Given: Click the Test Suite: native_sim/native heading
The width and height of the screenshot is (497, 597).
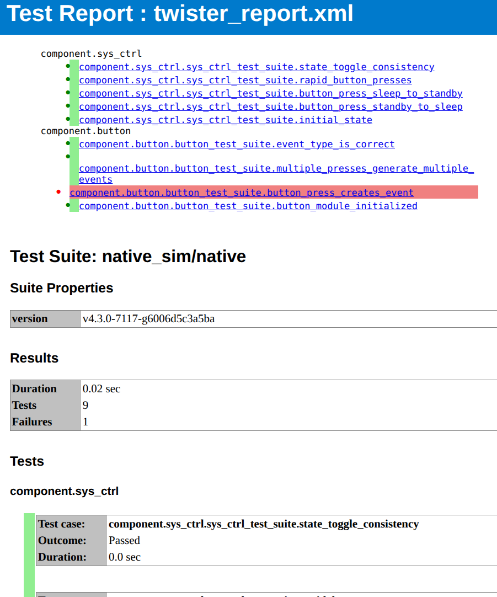Looking at the screenshot, I should pos(128,257).
